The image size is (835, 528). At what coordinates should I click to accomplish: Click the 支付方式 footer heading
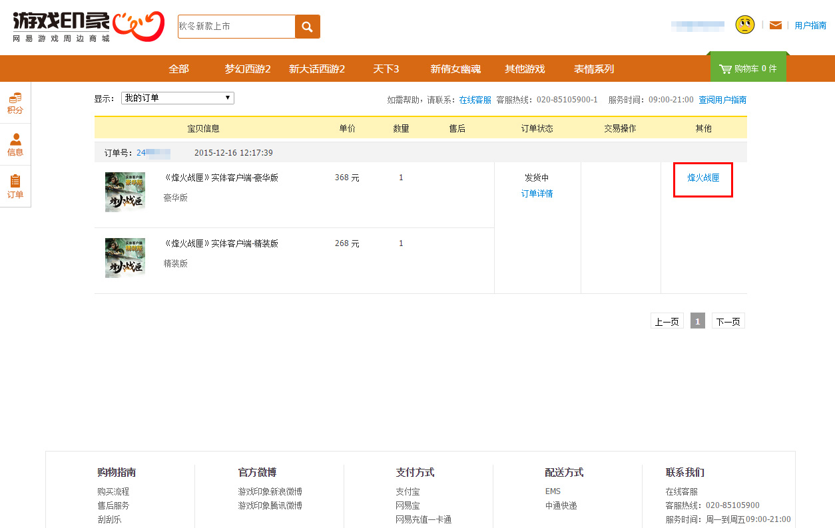coord(415,472)
